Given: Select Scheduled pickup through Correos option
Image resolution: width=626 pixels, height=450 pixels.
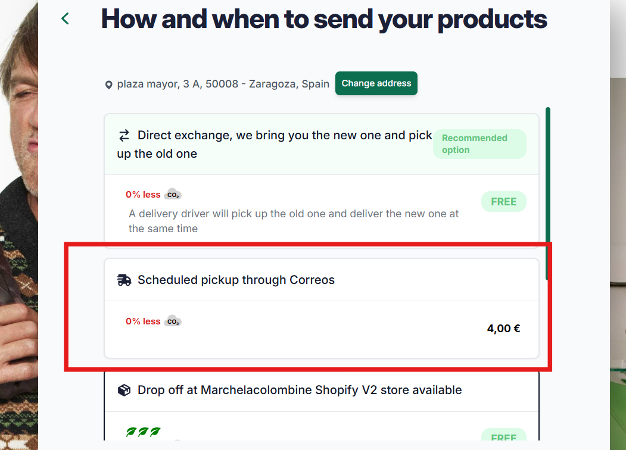Looking at the screenshot, I should point(322,308).
